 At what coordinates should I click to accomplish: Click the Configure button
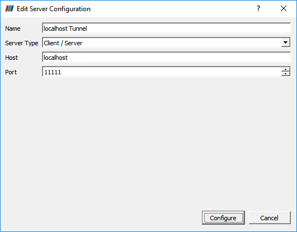(x=223, y=218)
